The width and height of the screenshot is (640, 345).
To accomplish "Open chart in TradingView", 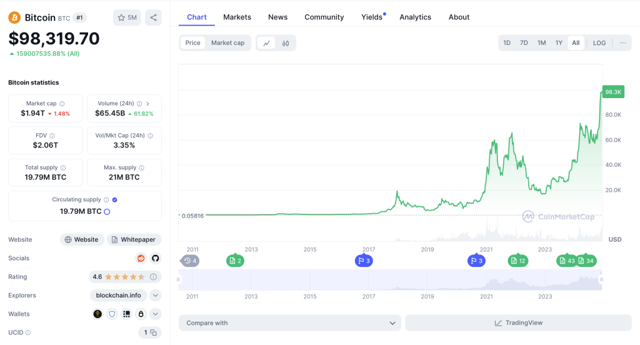I will coord(518,323).
